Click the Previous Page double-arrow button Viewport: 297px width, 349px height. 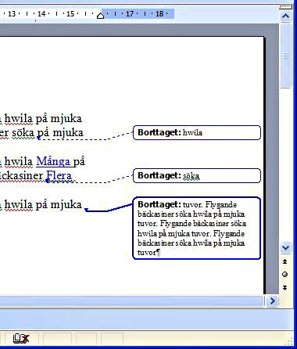click(285, 261)
